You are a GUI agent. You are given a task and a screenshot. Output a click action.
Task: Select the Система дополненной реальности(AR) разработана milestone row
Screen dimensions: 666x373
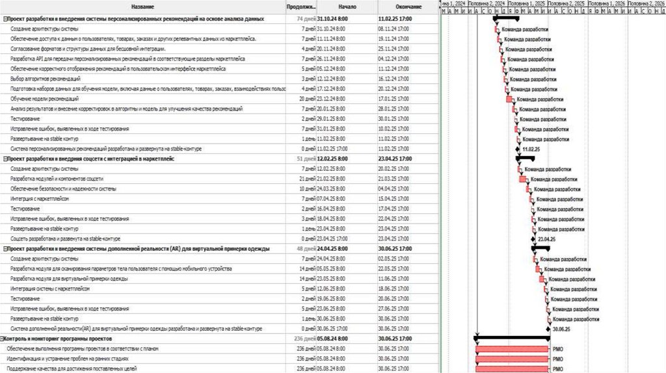click(137, 329)
